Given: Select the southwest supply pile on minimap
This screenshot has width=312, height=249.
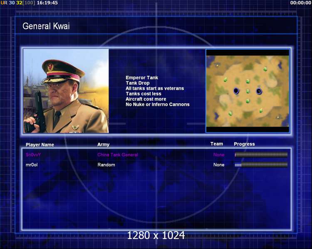Looking at the screenshot, I should (230, 113).
